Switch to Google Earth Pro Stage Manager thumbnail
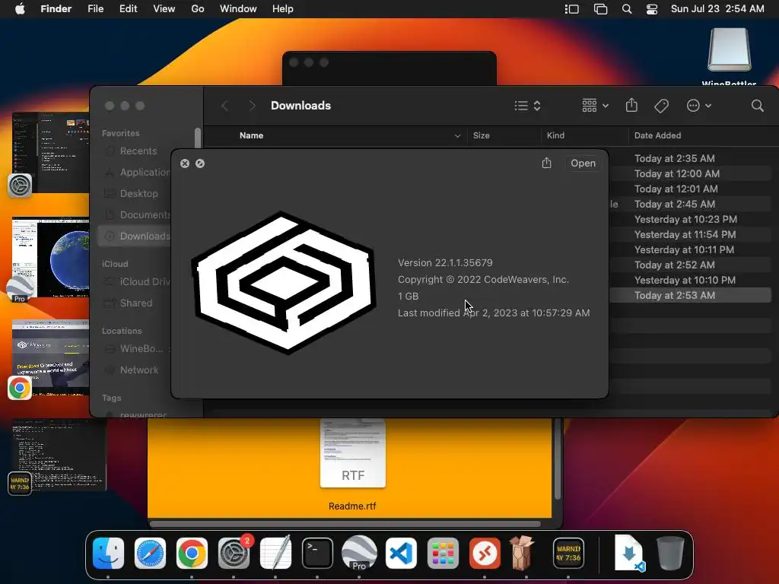779x584 pixels. [51, 257]
